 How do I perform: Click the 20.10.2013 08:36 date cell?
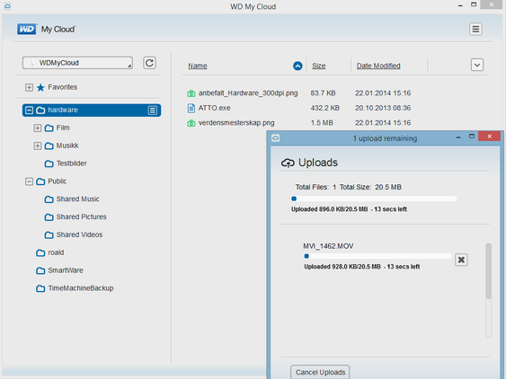(x=383, y=108)
